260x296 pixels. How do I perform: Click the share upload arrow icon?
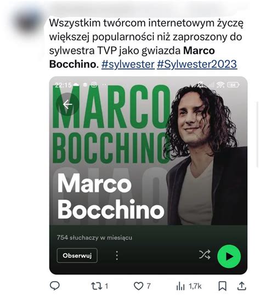(241, 286)
